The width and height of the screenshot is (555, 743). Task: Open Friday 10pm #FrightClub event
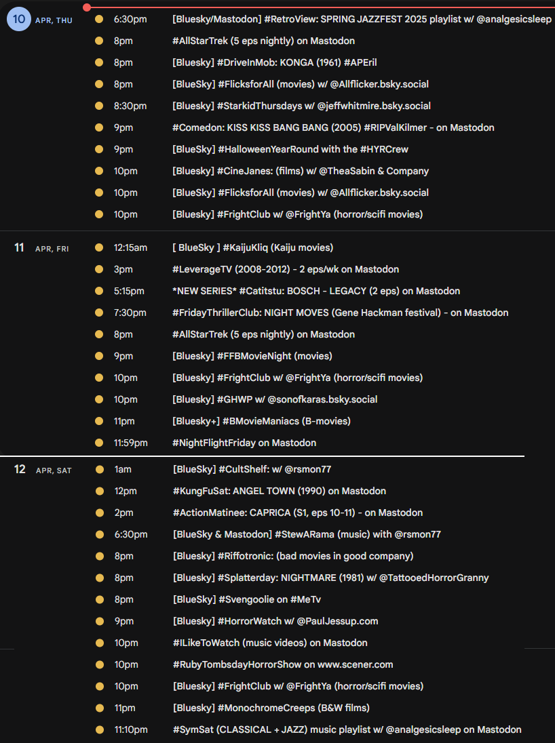(x=298, y=378)
